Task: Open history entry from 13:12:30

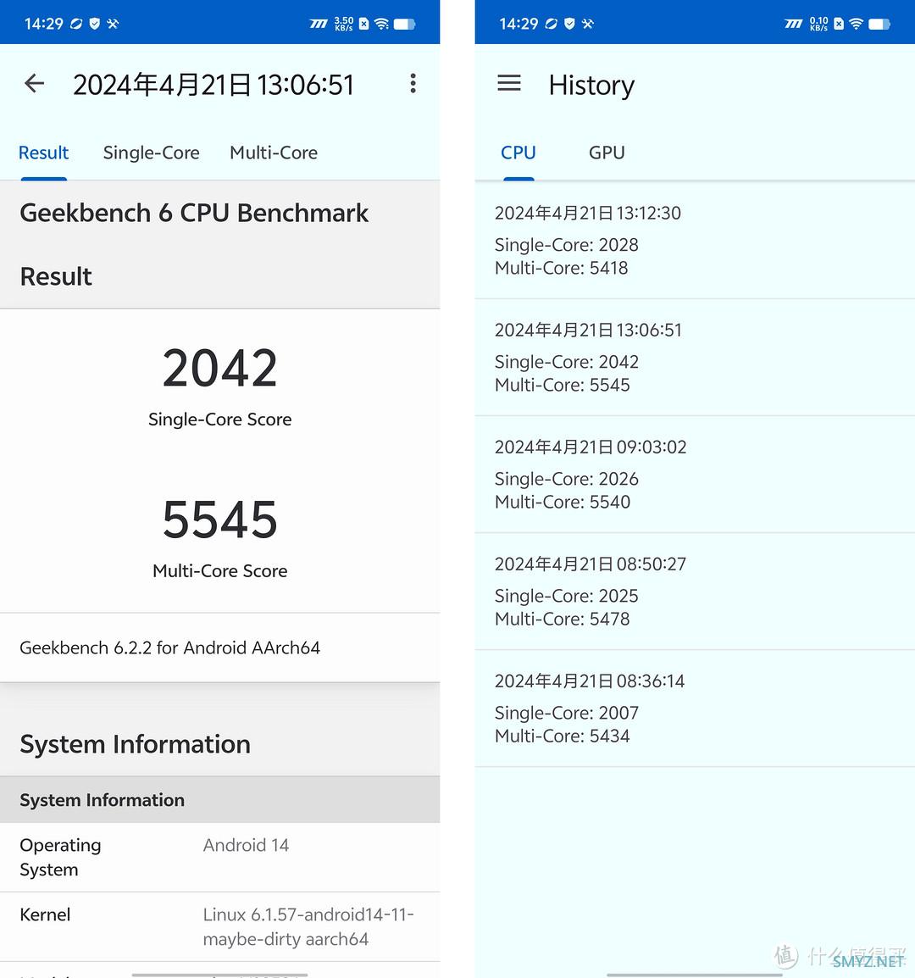Action: tap(695, 241)
